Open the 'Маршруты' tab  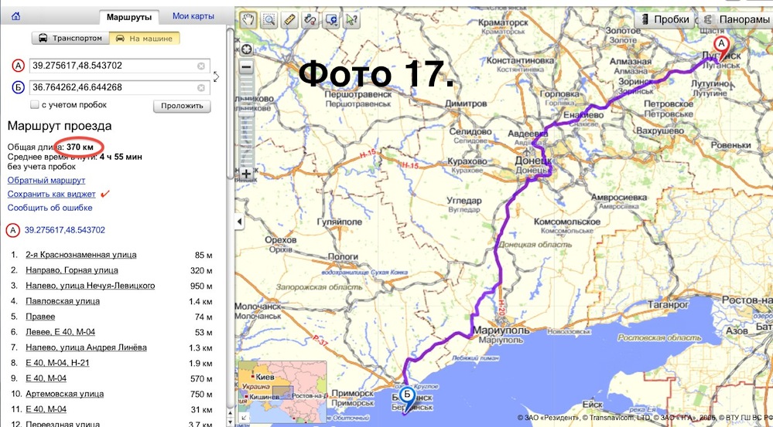[130, 16]
